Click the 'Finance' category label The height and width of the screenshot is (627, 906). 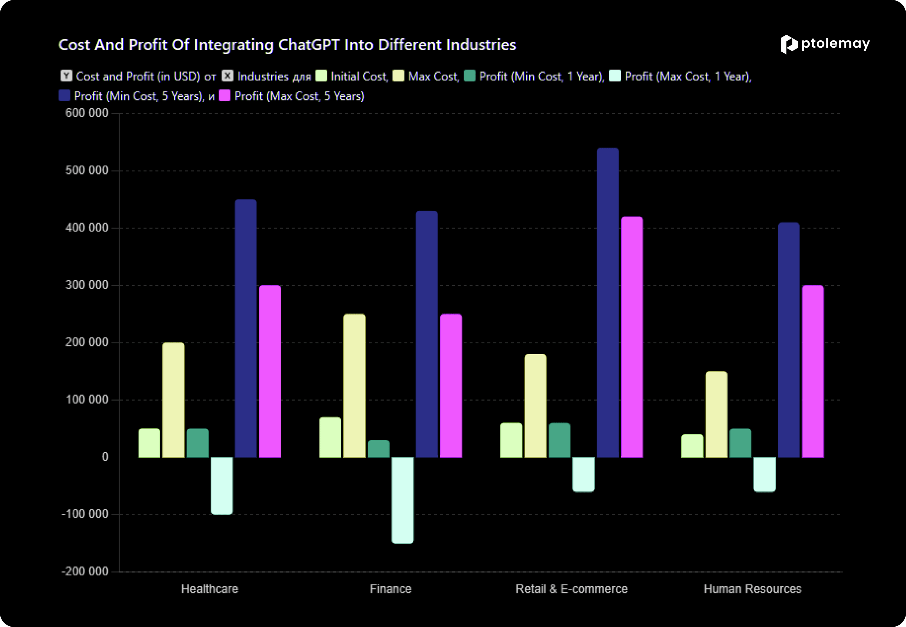(x=390, y=589)
